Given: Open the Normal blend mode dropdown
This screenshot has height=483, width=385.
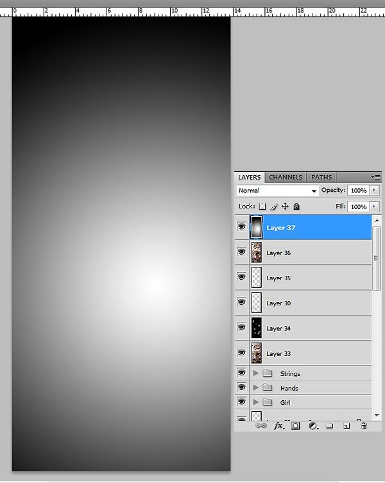Looking at the screenshot, I should click(x=277, y=191).
